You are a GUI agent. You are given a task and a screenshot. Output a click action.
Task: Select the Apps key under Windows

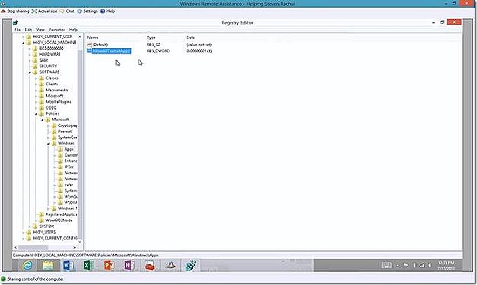69,149
